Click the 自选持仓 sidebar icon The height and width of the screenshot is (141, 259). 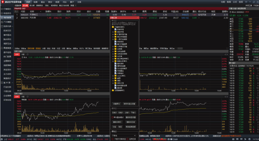(2, 13)
